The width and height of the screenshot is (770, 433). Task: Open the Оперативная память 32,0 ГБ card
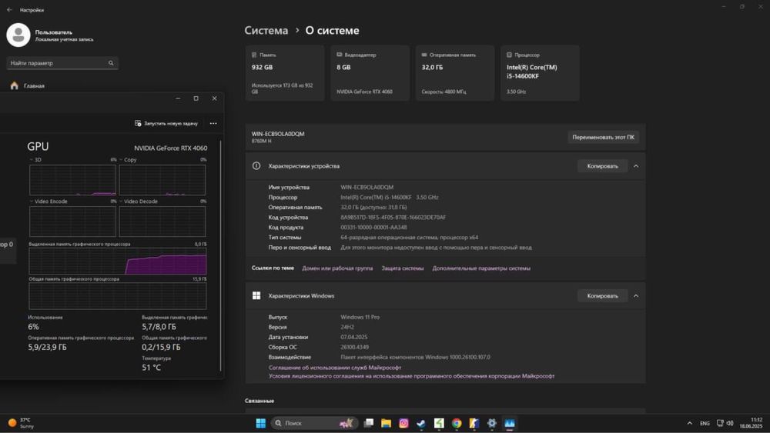(x=455, y=73)
